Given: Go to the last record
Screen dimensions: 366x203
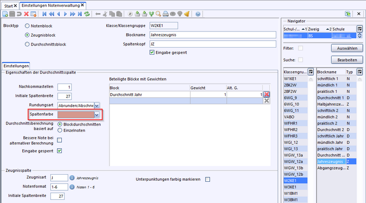Looking at the screenshot, I should coord(80,14).
